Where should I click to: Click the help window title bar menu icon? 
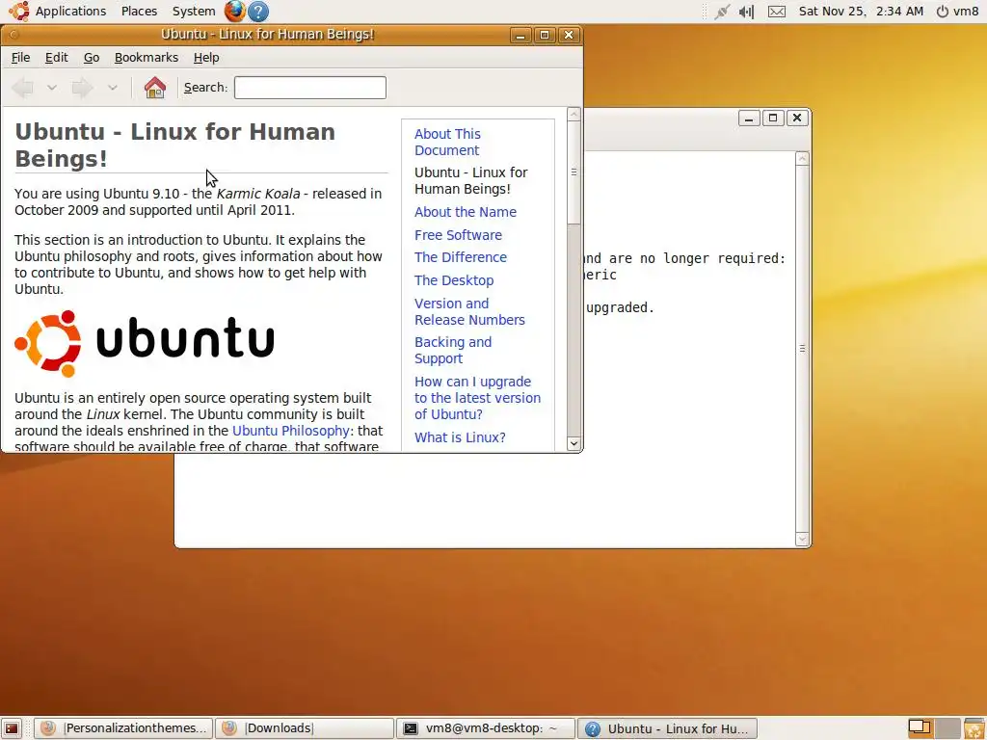point(13,35)
